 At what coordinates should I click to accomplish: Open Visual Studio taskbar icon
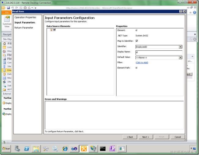tap(74, 149)
